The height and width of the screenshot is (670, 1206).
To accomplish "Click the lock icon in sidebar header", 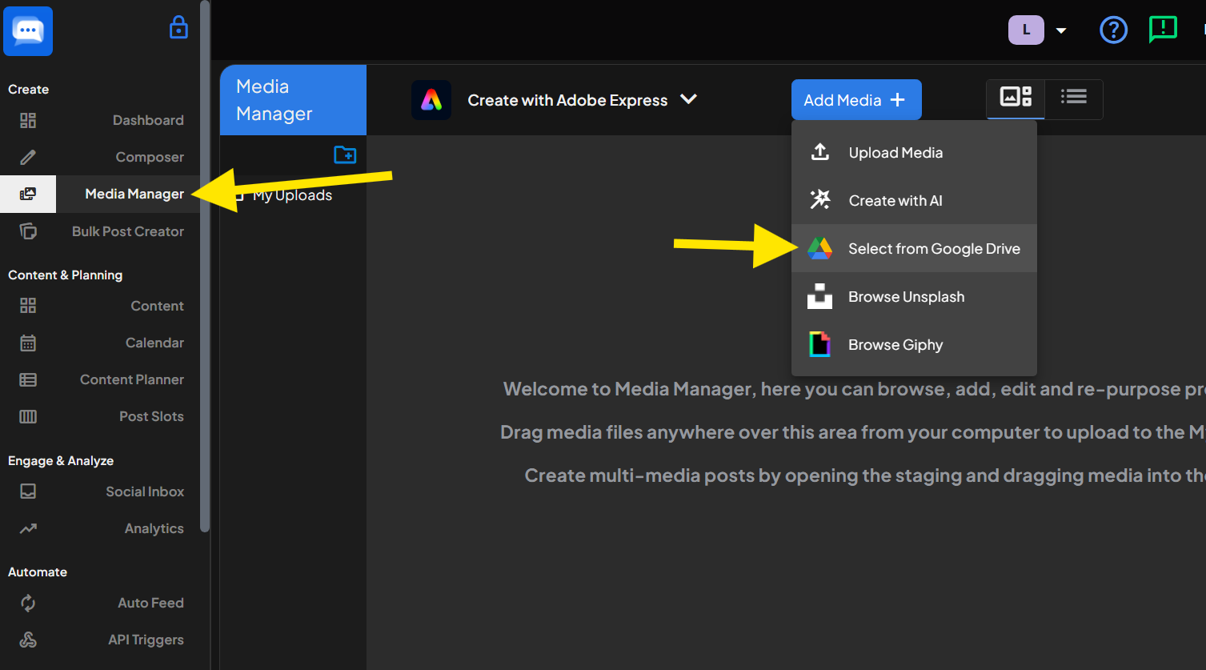I will pos(178,28).
